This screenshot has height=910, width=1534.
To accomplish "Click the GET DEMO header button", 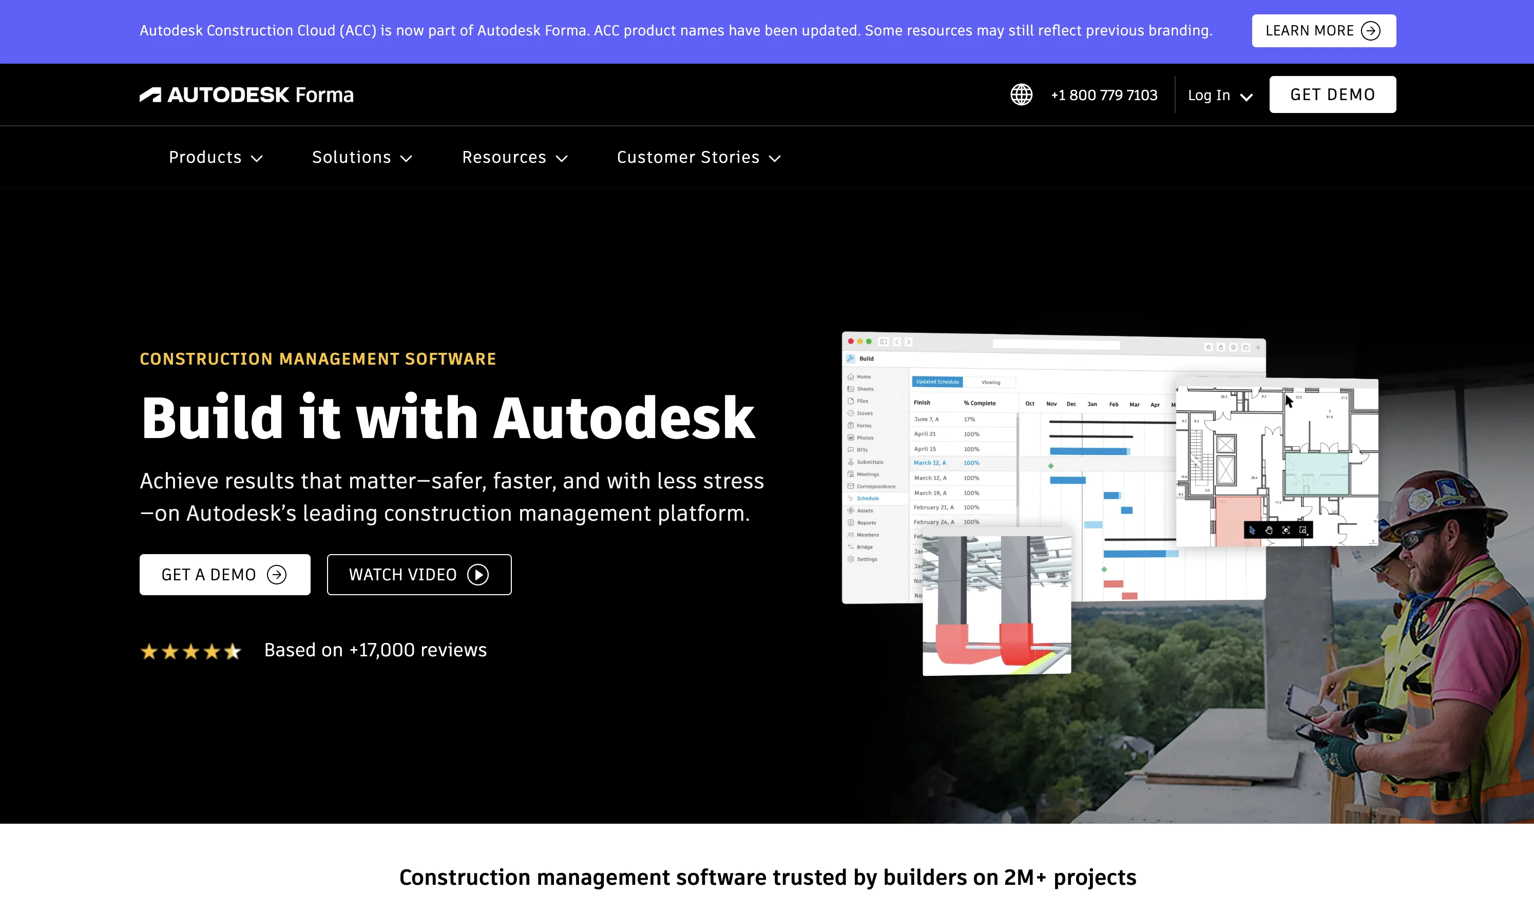I will tap(1332, 94).
